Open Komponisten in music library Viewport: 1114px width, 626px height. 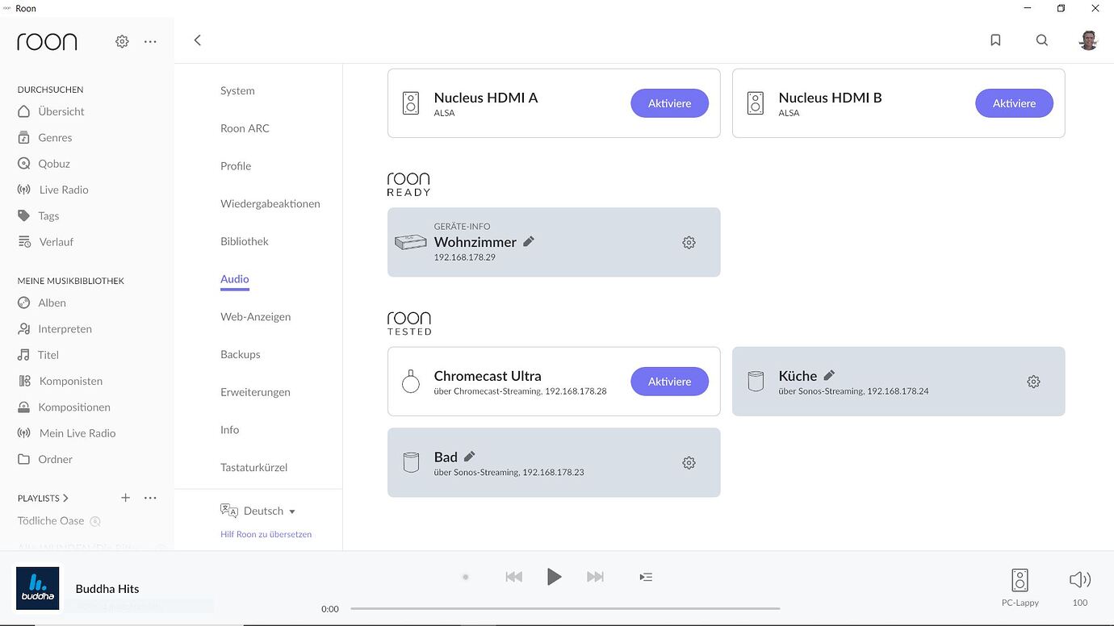[x=60, y=381]
